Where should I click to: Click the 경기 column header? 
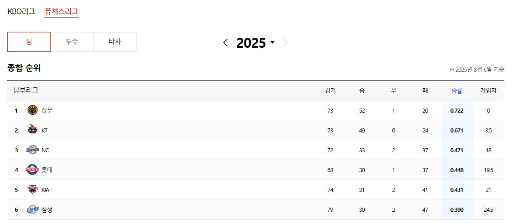[330, 90]
